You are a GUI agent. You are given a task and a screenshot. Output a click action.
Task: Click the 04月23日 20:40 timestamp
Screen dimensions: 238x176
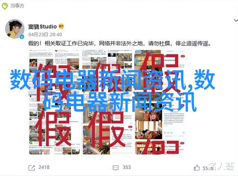(x=45, y=35)
